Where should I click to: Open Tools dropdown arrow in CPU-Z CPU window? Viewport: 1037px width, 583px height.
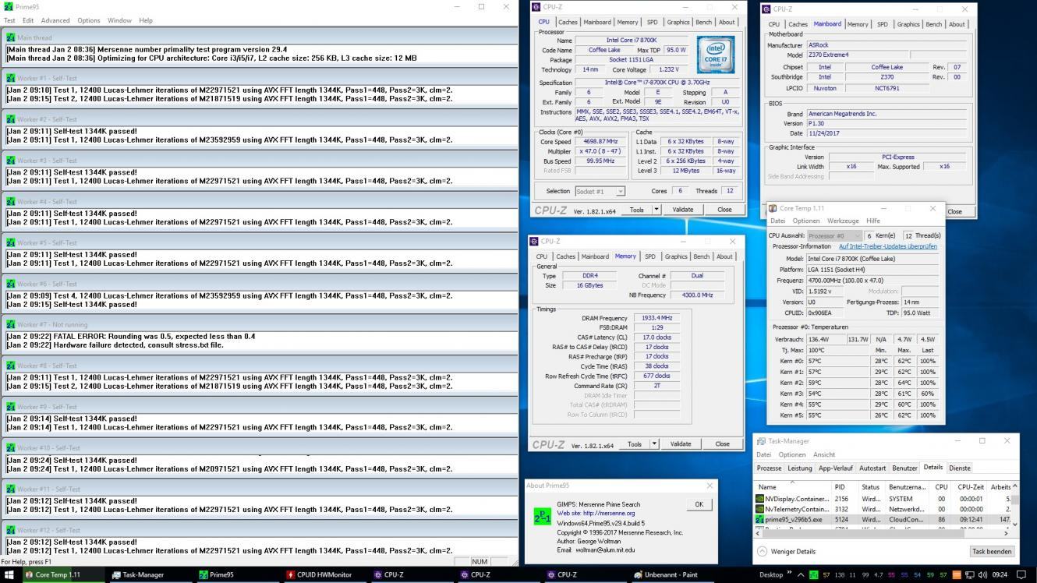click(x=656, y=209)
